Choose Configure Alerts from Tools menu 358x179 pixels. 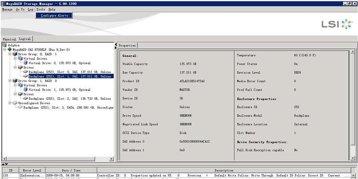pyautogui.click(x=54, y=16)
